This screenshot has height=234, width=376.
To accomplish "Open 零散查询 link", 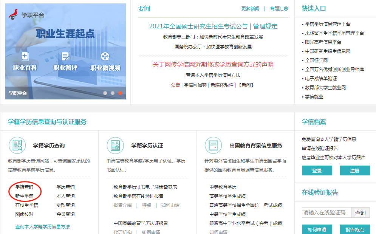I will pyautogui.click(x=65, y=205).
